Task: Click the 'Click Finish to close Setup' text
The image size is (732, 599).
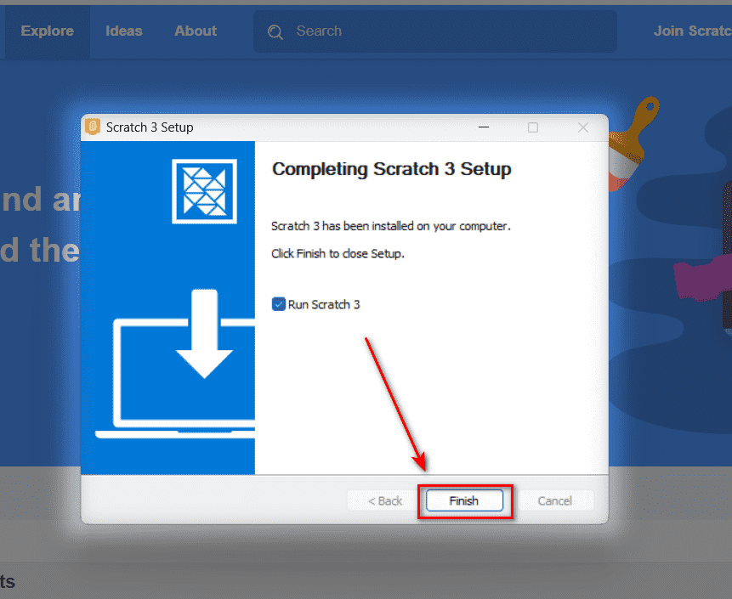Action: (x=338, y=254)
